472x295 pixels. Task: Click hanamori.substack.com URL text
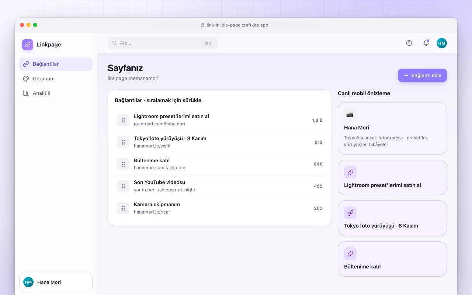(160, 168)
